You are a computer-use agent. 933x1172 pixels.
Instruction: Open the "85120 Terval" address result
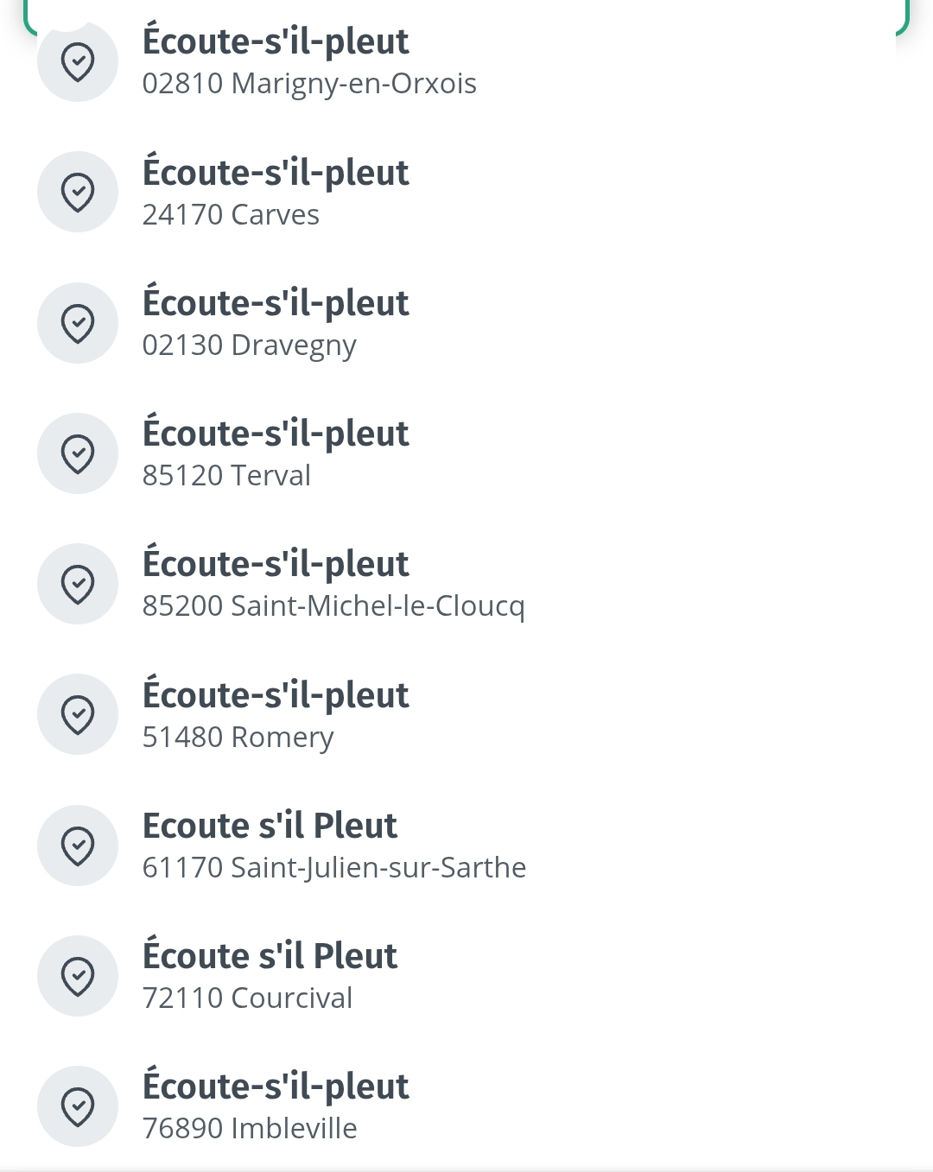pos(226,476)
